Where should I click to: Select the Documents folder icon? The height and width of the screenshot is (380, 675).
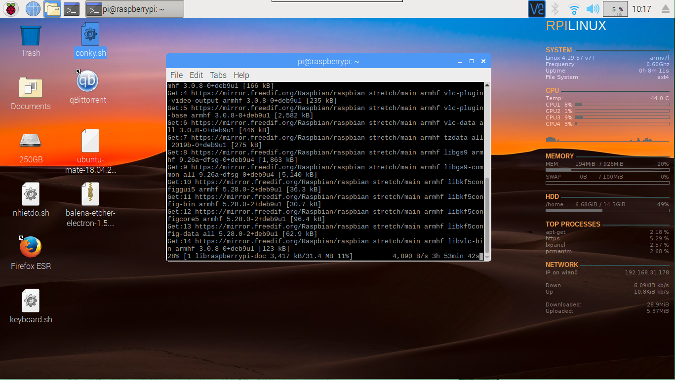coord(31,93)
